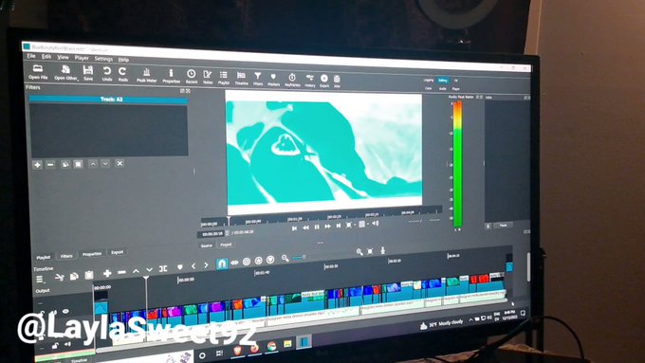Image resolution: width=645 pixels, height=363 pixels.
Task: Toggle the ripple mode on the timeline
Action: [247, 262]
